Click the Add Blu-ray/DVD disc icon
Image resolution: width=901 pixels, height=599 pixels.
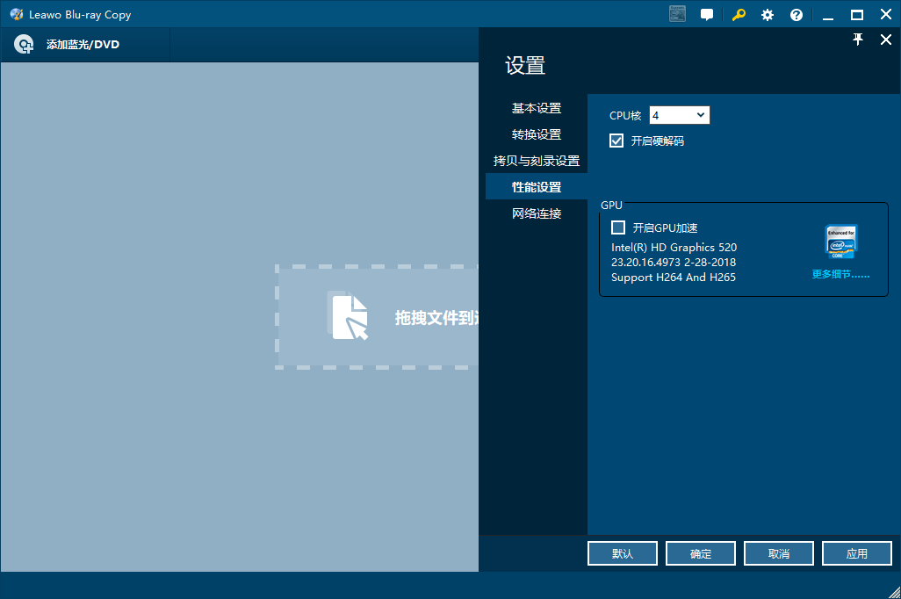[x=24, y=44]
